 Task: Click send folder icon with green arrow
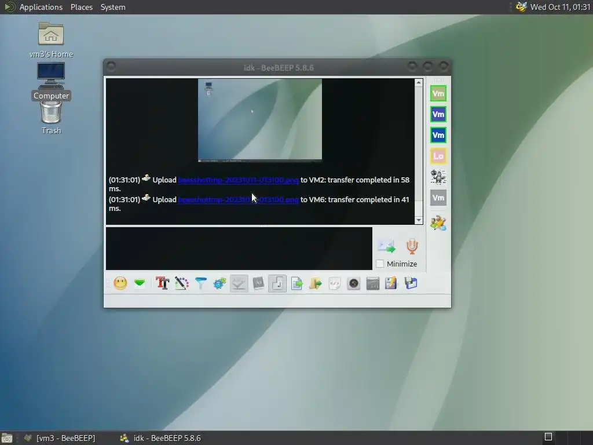pyautogui.click(x=316, y=283)
